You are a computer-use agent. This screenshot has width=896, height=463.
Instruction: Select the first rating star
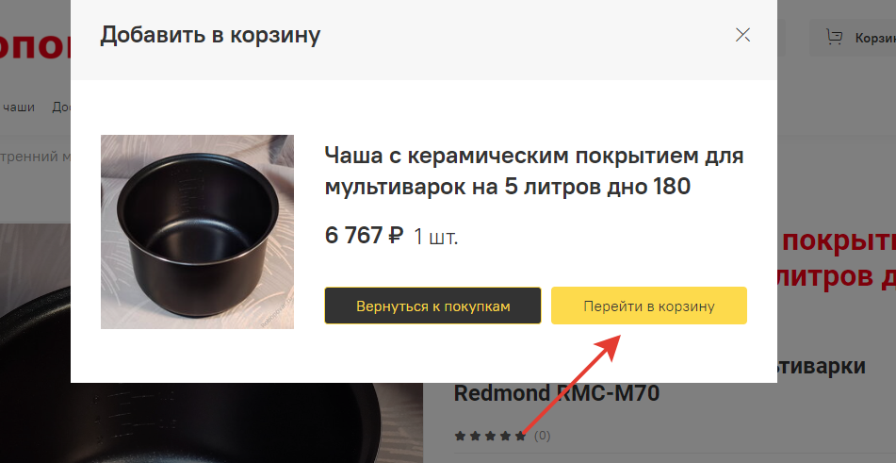pos(460,437)
